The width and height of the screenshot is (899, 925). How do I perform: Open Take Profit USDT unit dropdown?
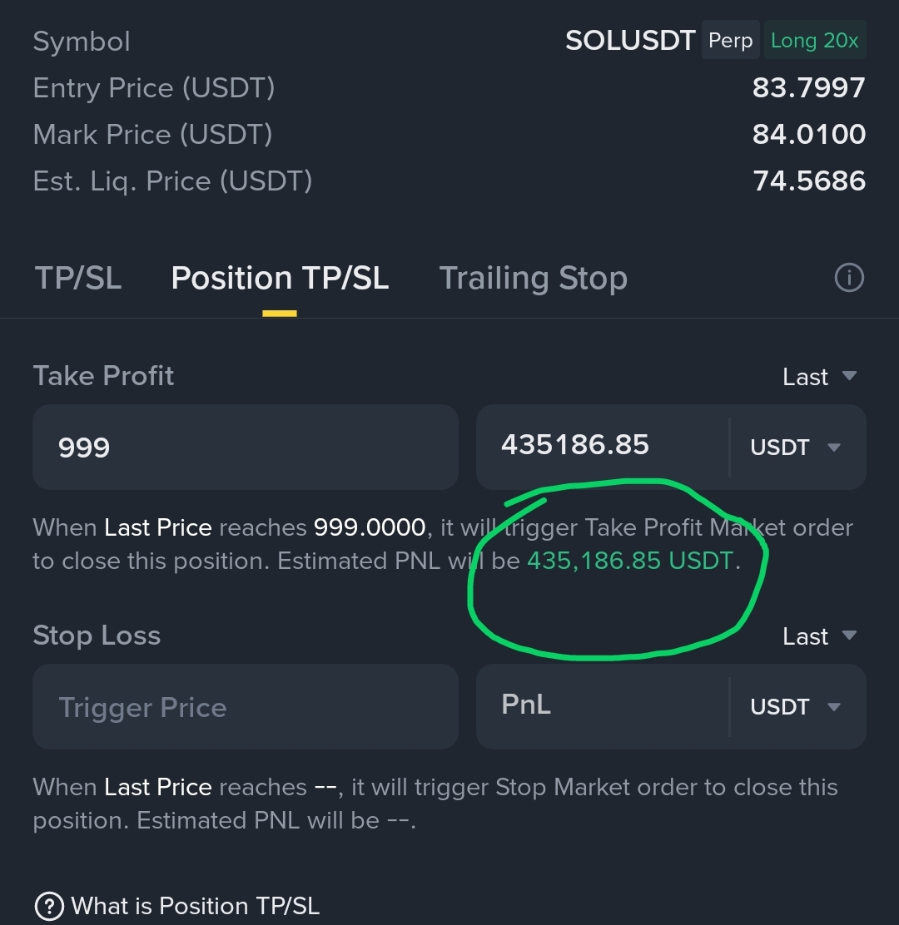795,448
